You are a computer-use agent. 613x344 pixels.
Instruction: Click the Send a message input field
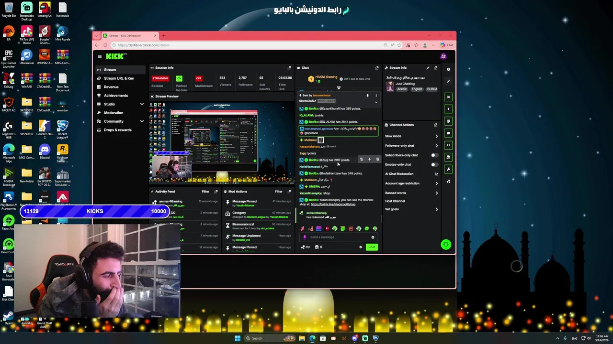pyautogui.click(x=338, y=237)
